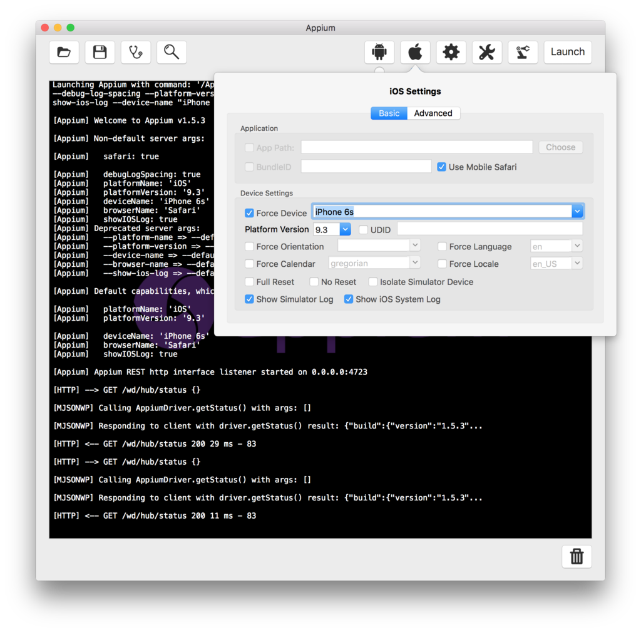Expand the Force Device dropdown arrow
The image size is (641, 632).
[577, 212]
